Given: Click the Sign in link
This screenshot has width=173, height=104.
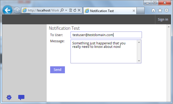Looking at the screenshot, I should (x=163, y=20).
